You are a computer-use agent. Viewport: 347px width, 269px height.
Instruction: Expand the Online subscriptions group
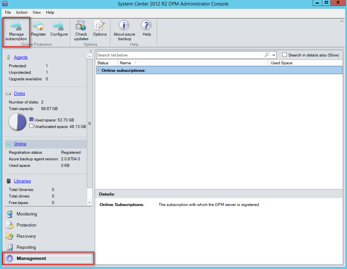(x=99, y=70)
